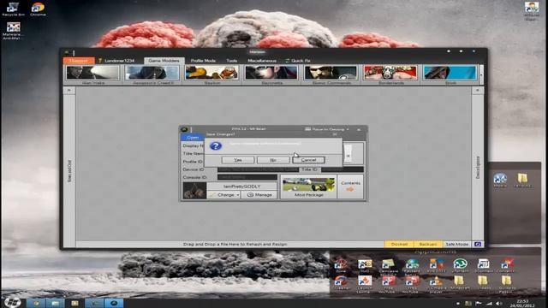Screen dimensions: 548x308
Task: Open the AVG 2012 shortcut icon
Action: click(436, 265)
